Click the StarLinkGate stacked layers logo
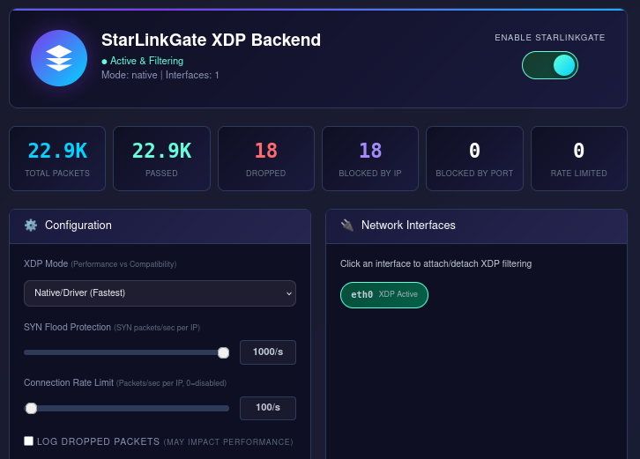Image resolution: width=640 pixels, height=459 pixels. [59, 58]
